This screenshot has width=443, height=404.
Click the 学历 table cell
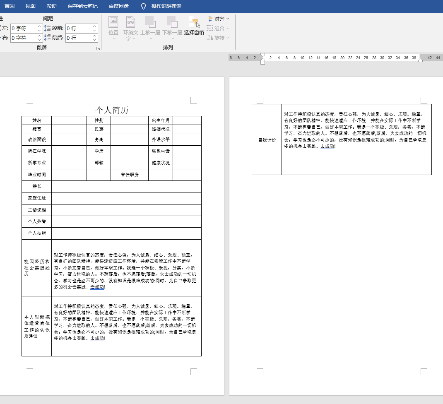pyautogui.click(x=99, y=151)
